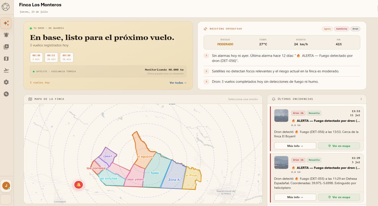Viewport: 378px width, 206px height.
Task: Click the incident count 2 badge
Action: tap(361, 99)
